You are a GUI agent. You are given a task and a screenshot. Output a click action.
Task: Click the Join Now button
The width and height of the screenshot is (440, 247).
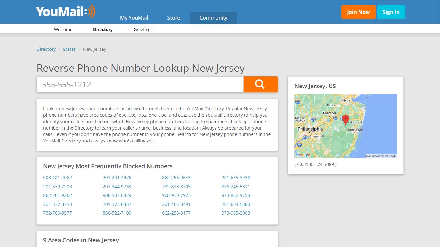pyautogui.click(x=359, y=12)
